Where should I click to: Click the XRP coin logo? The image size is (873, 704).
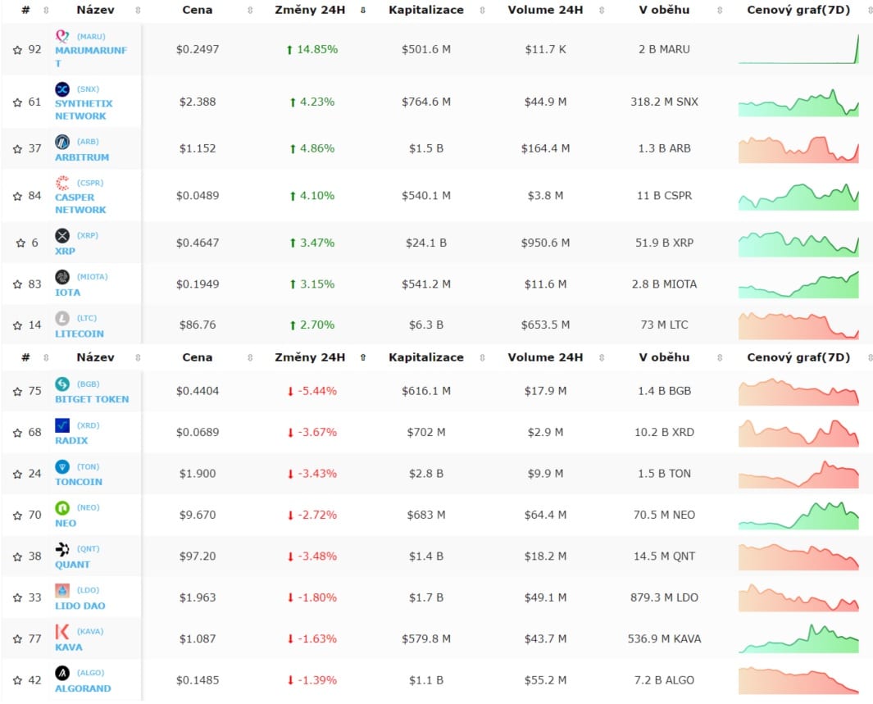click(62, 235)
